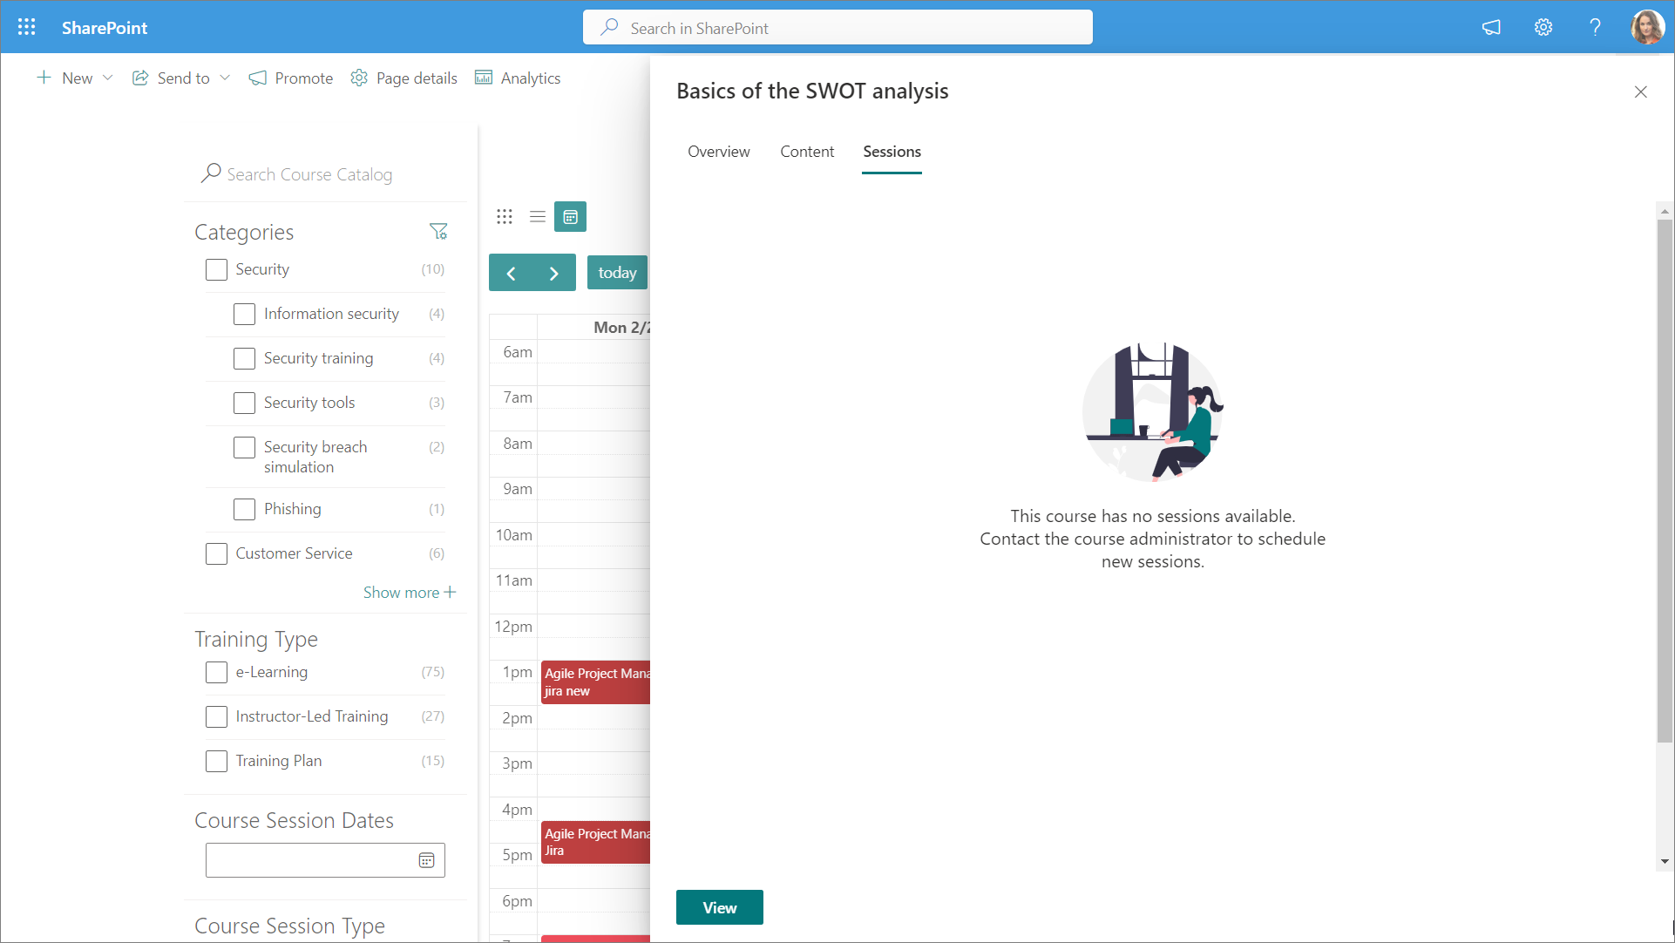1675x943 pixels.
Task: Switch to grid tile view
Action: (x=505, y=216)
